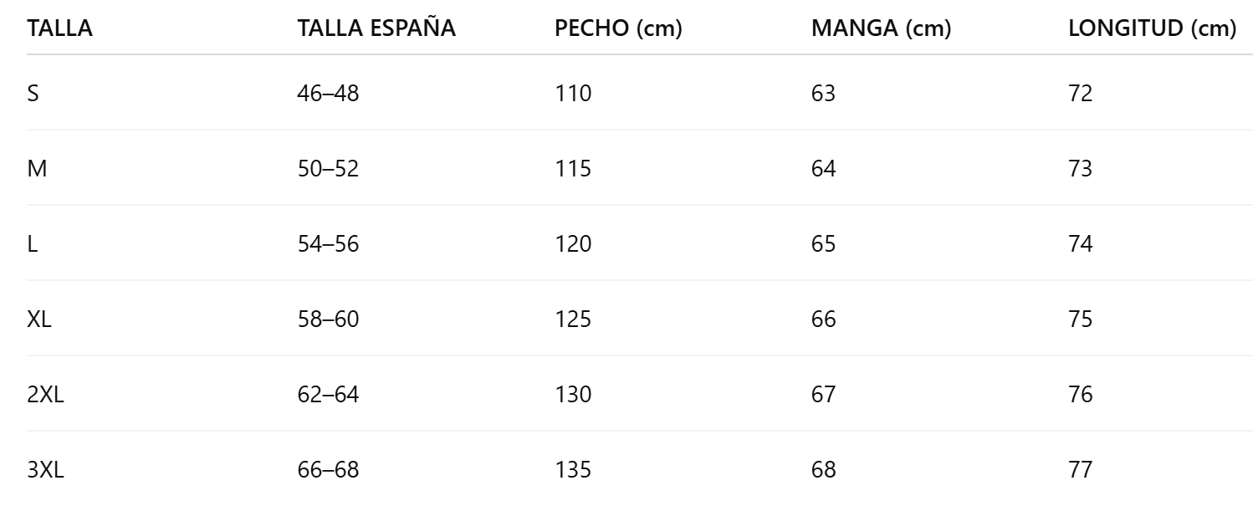Click sleeve value 64
The width and height of the screenshot is (1253, 506).
click(x=823, y=168)
